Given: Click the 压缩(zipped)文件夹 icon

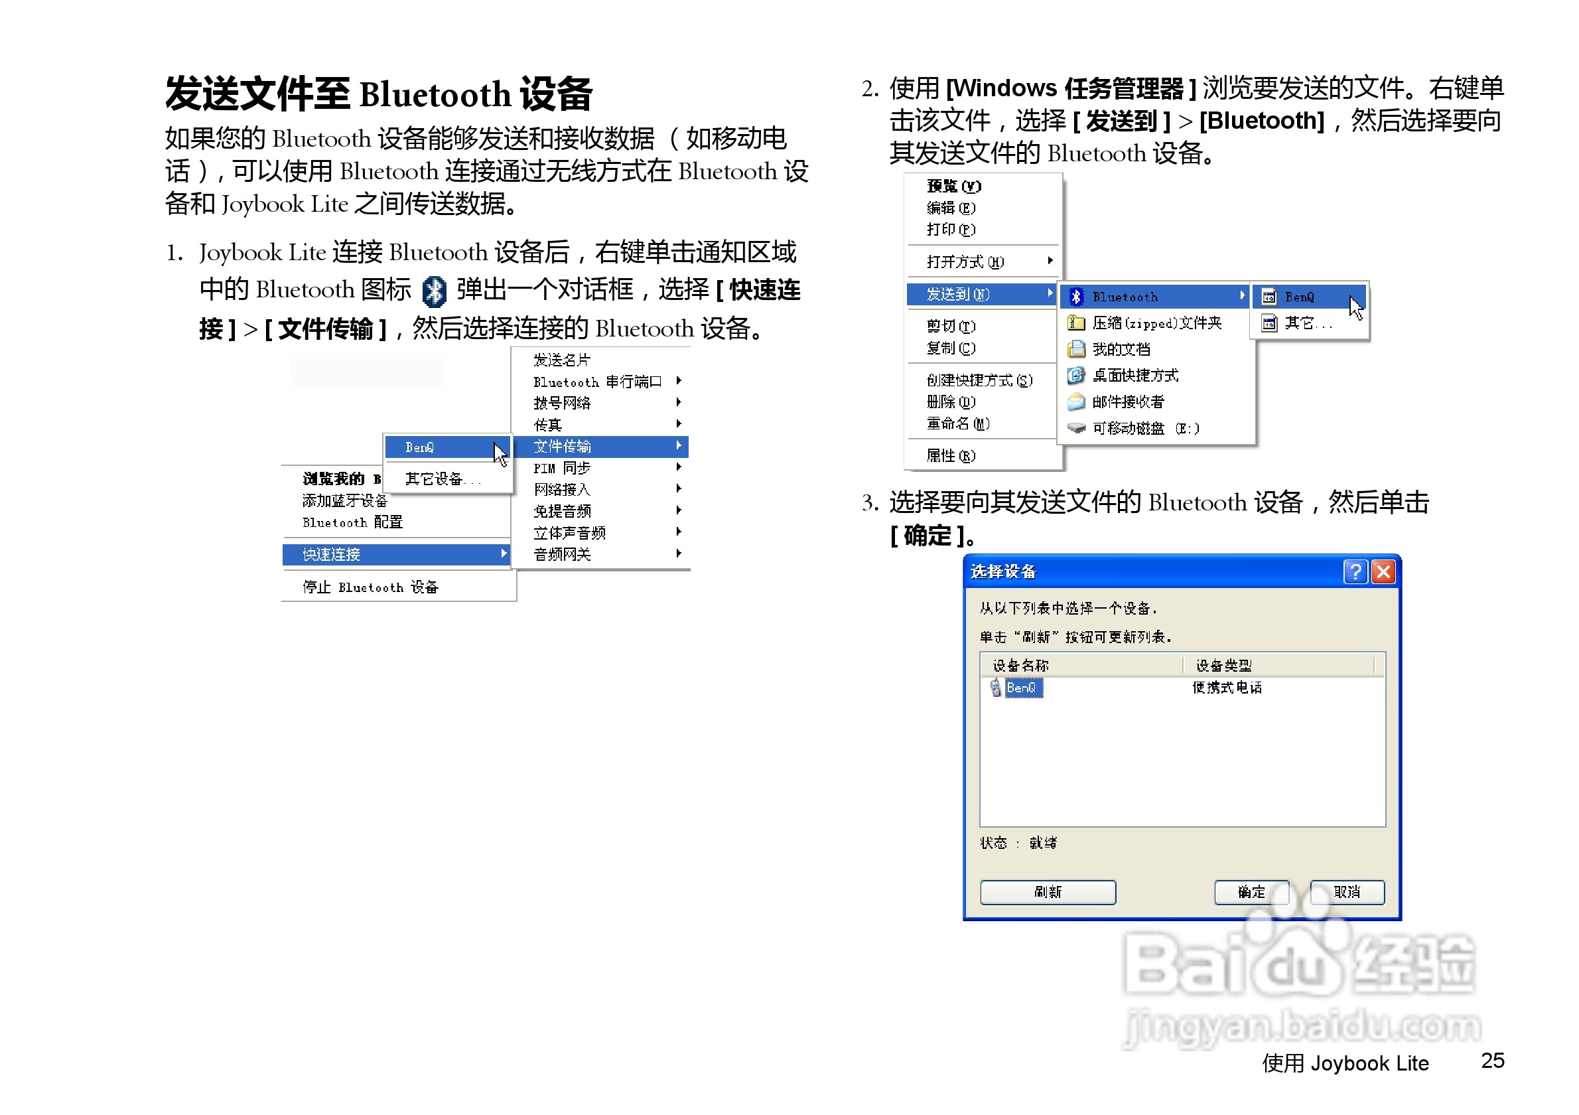Looking at the screenshot, I should [x=1076, y=323].
